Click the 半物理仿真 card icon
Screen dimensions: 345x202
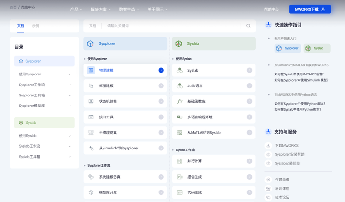coord(91,132)
